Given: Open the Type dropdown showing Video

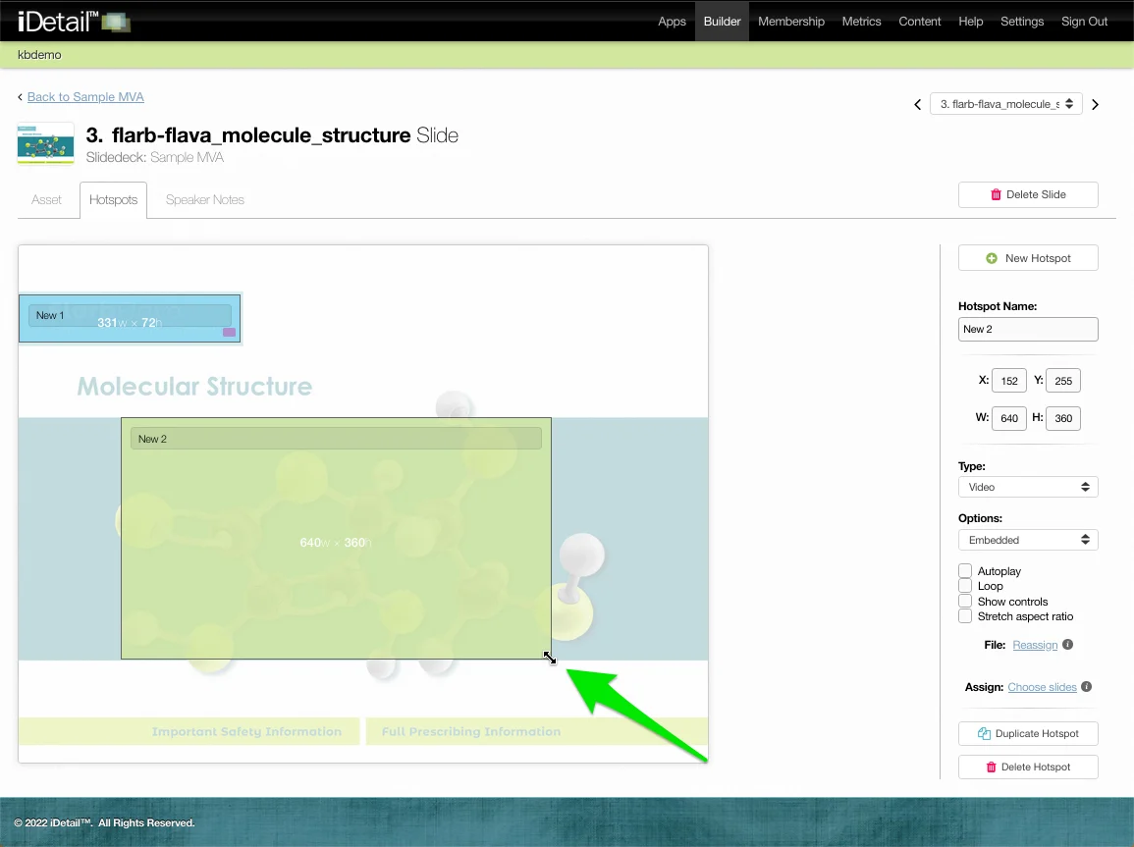Looking at the screenshot, I should (1028, 487).
